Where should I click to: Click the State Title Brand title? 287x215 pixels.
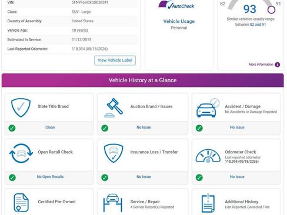pos(53,106)
